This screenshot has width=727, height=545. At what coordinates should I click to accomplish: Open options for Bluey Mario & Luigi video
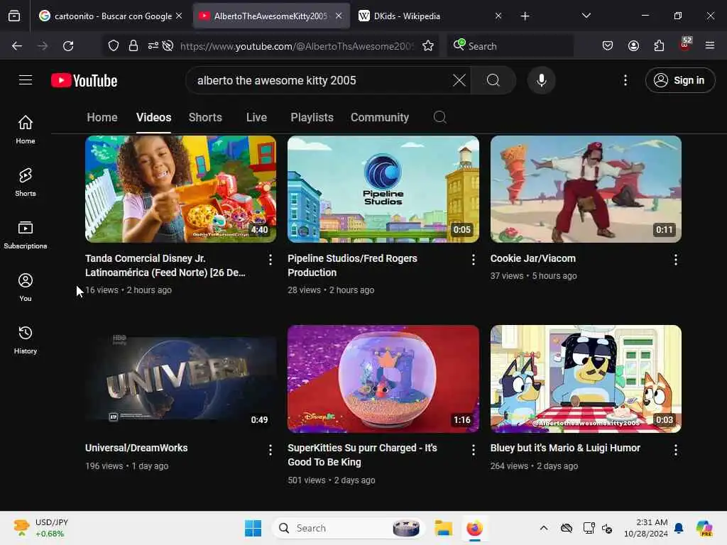[676, 450]
